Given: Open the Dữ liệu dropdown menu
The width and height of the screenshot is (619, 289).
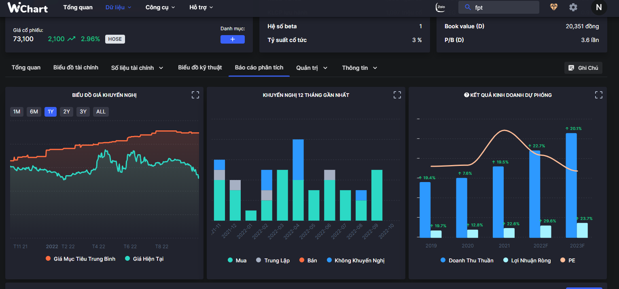Looking at the screenshot, I should 118,7.
